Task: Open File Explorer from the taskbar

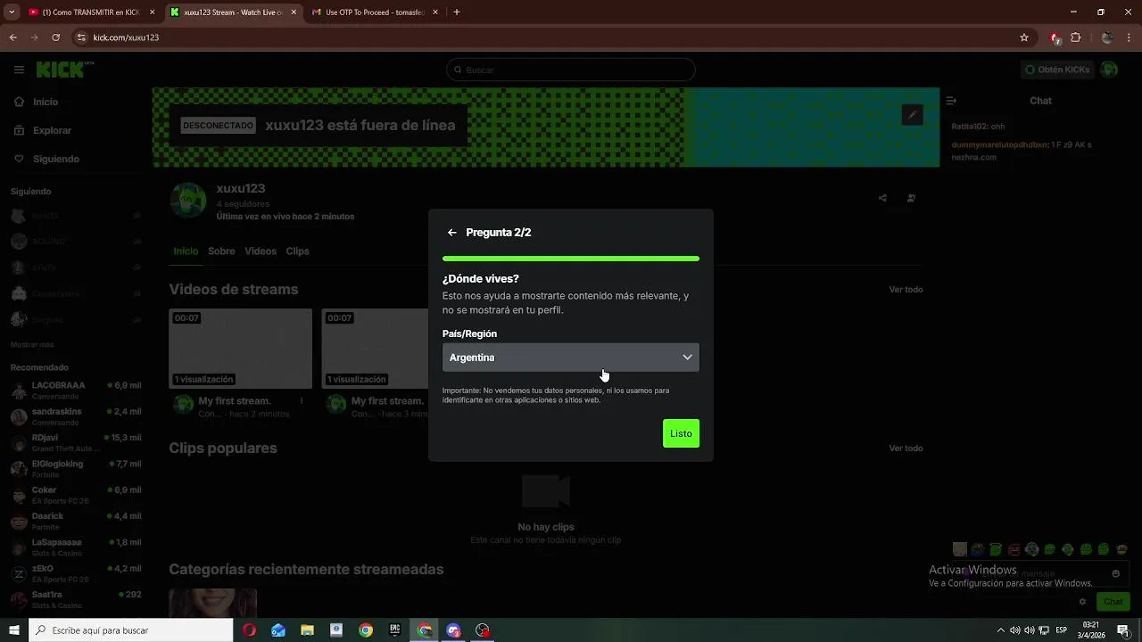Action: (307, 630)
